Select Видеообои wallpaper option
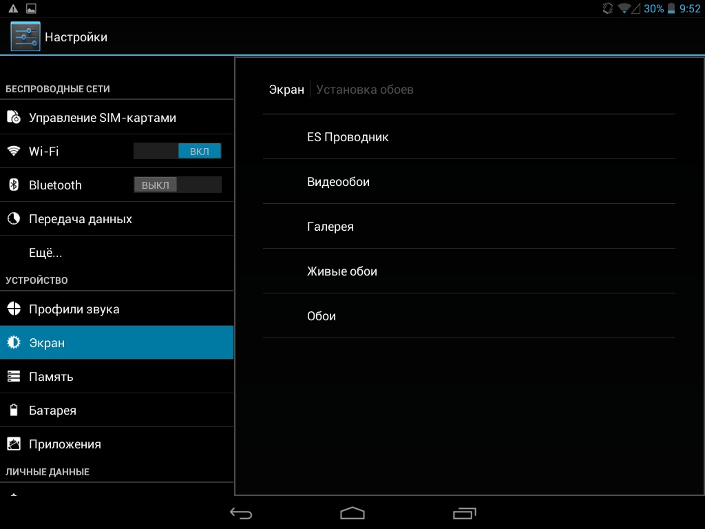 (338, 182)
